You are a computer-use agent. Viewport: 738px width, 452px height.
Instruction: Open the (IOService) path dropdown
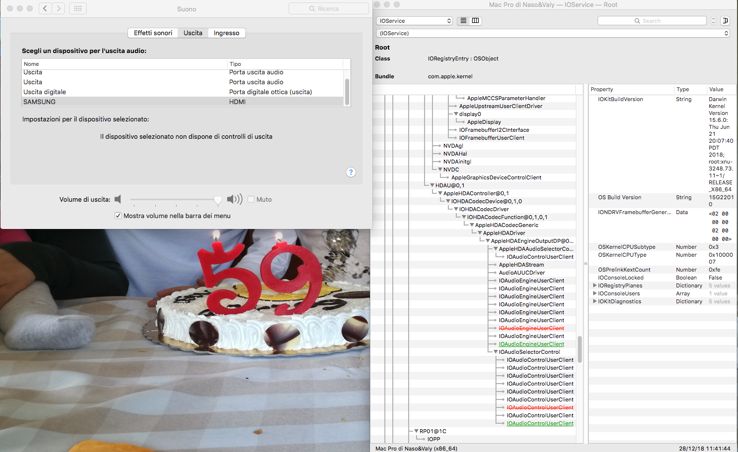point(553,33)
